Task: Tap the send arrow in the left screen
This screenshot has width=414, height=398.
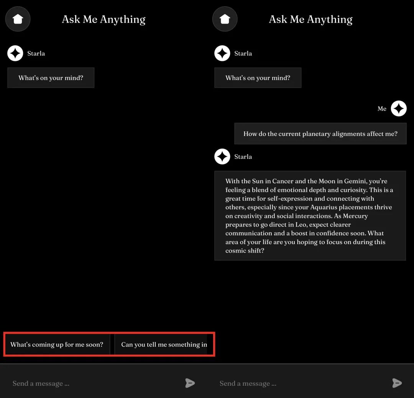Action: [x=190, y=383]
